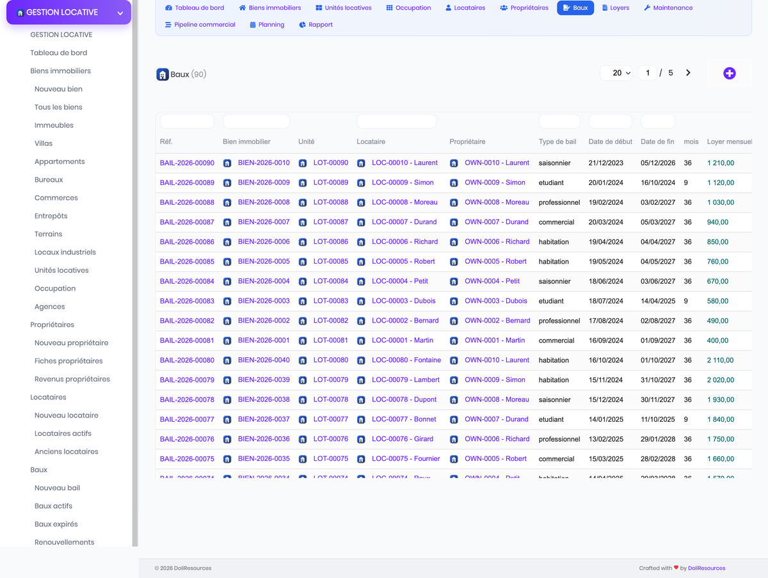Open the Rapport tab
The width and height of the screenshot is (768, 578).
pos(316,24)
